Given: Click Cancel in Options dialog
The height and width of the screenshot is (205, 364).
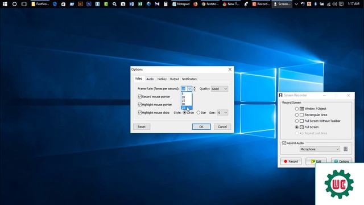Looking at the screenshot, I should [222, 126].
